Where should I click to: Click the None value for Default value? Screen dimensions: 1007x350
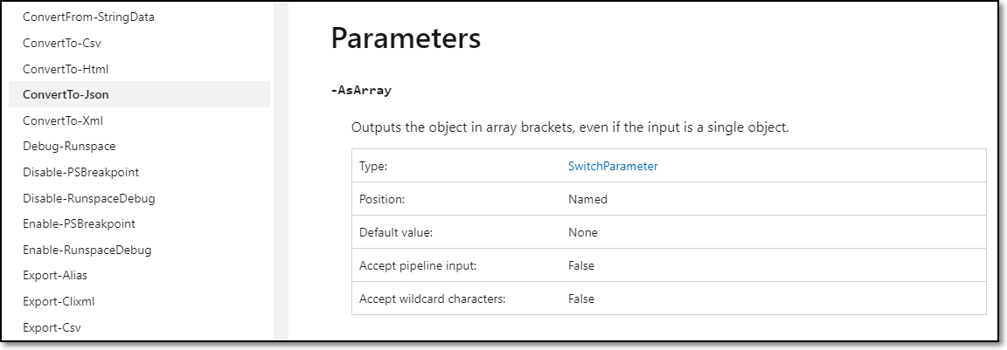point(583,232)
